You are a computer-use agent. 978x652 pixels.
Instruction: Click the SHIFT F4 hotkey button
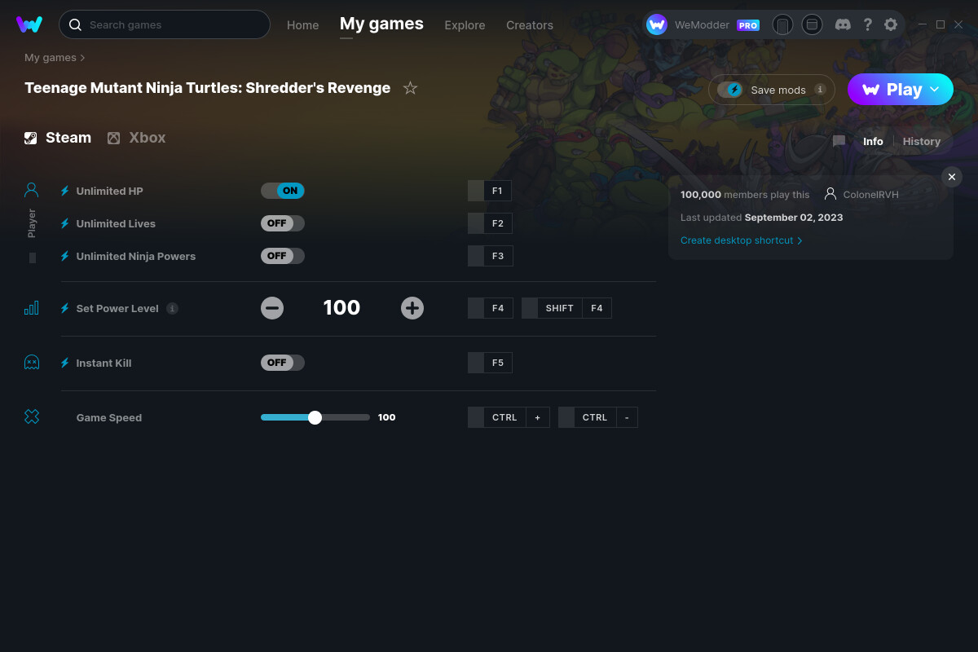tap(566, 308)
